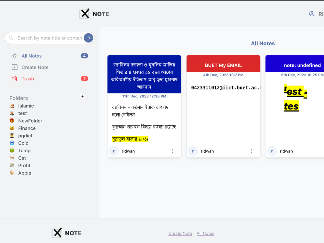Submit search with the arrow button
This screenshot has height=243, width=324.
point(88,38)
